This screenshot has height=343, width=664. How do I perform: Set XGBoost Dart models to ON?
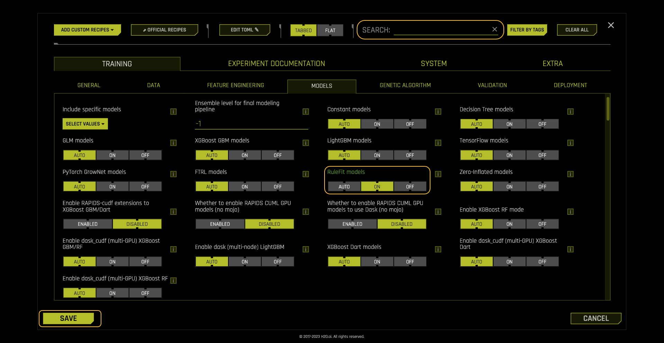(x=377, y=262)
